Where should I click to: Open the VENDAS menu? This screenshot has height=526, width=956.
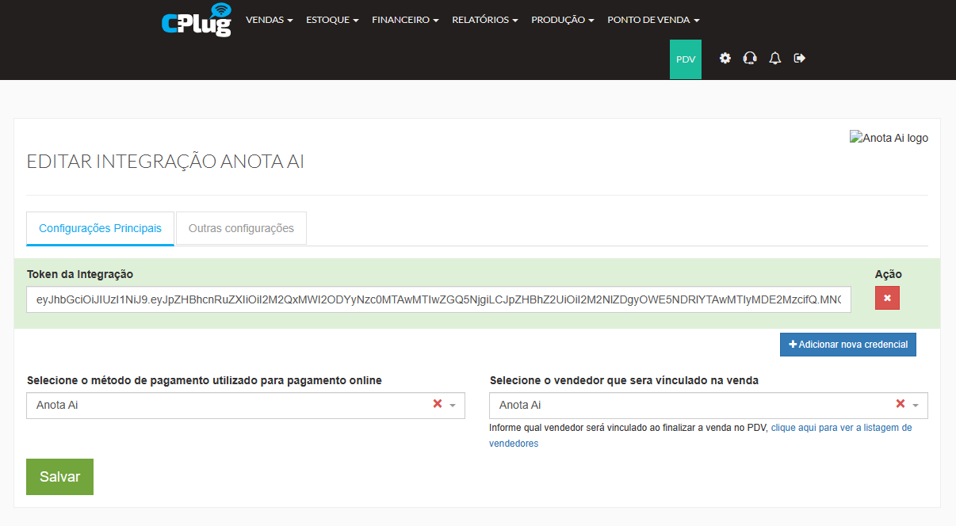coord(270,20)
